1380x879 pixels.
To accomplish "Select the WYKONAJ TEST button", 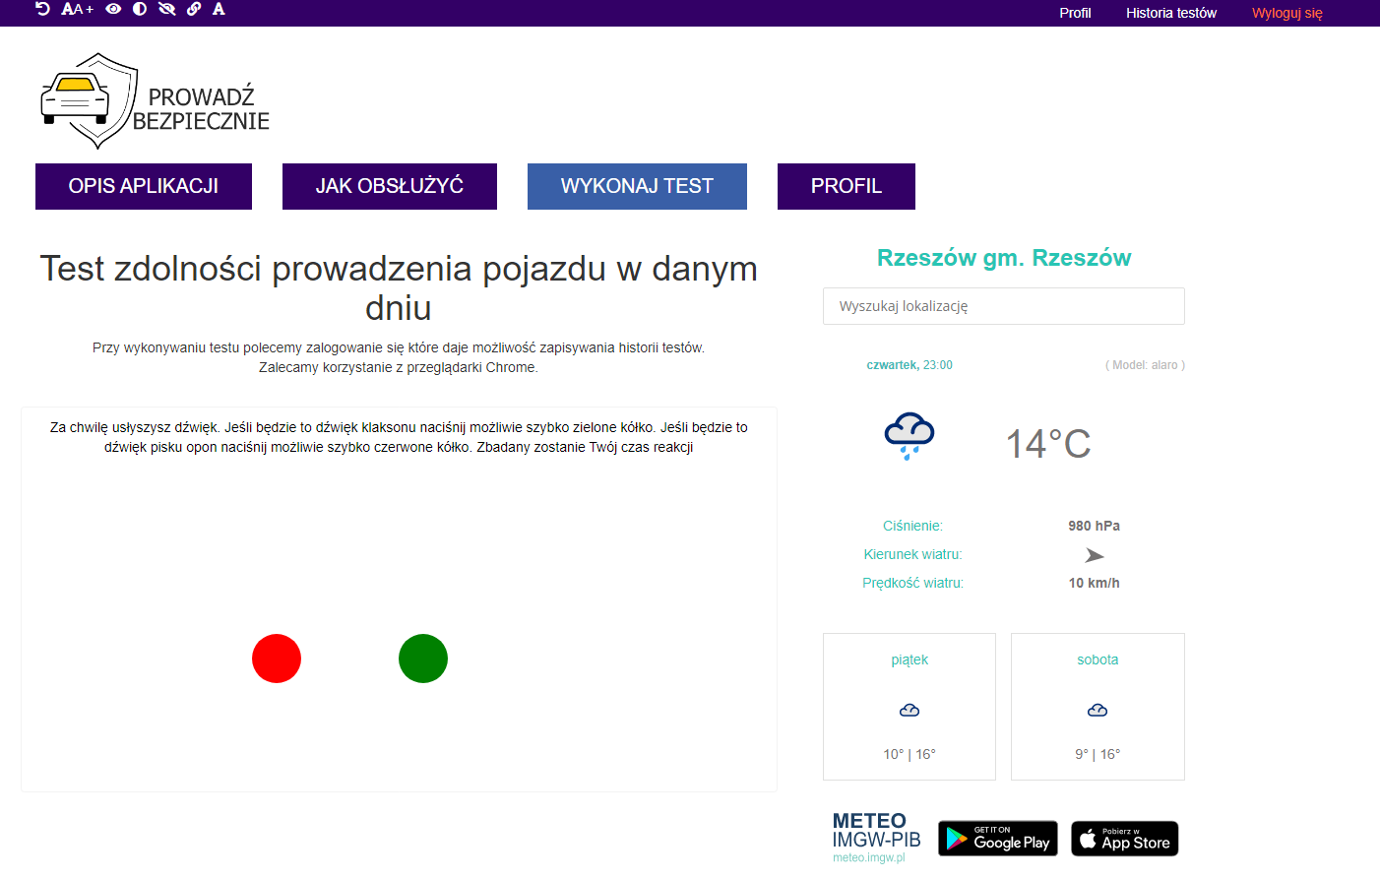I will point(637,186).
